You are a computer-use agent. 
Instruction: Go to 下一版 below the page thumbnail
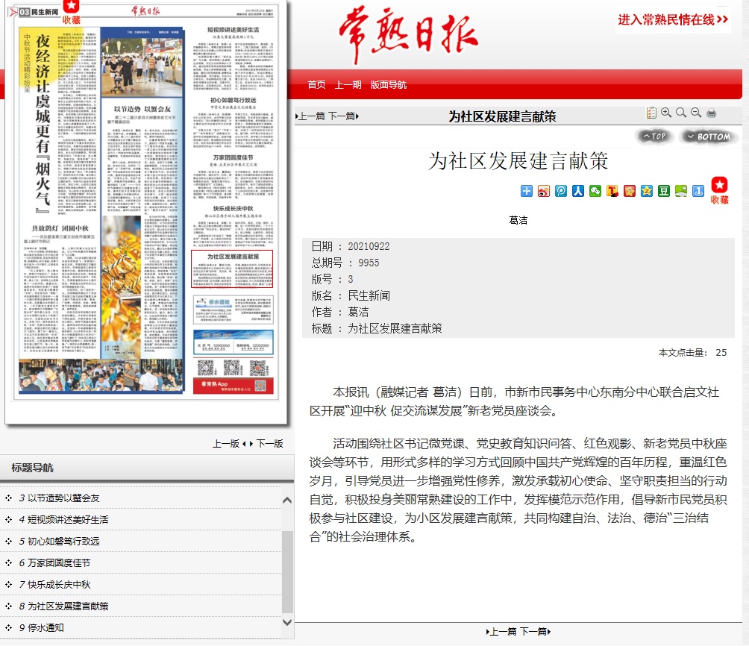(x=270, y=443)
